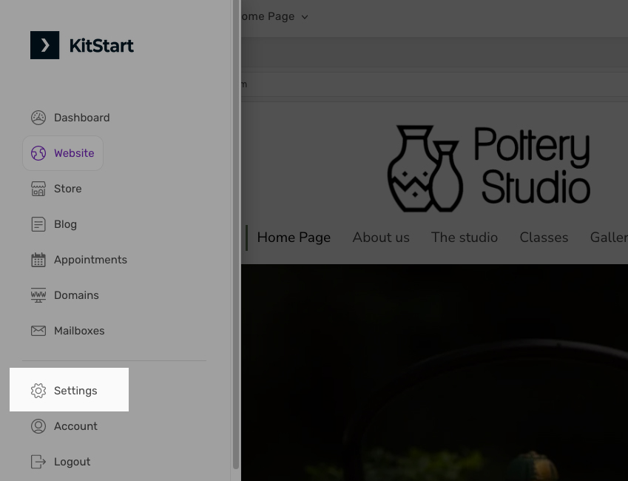Click the KitStart logo arrow icon
The height and width of the screenshot is (481, 628).
[x=45, y=45]
